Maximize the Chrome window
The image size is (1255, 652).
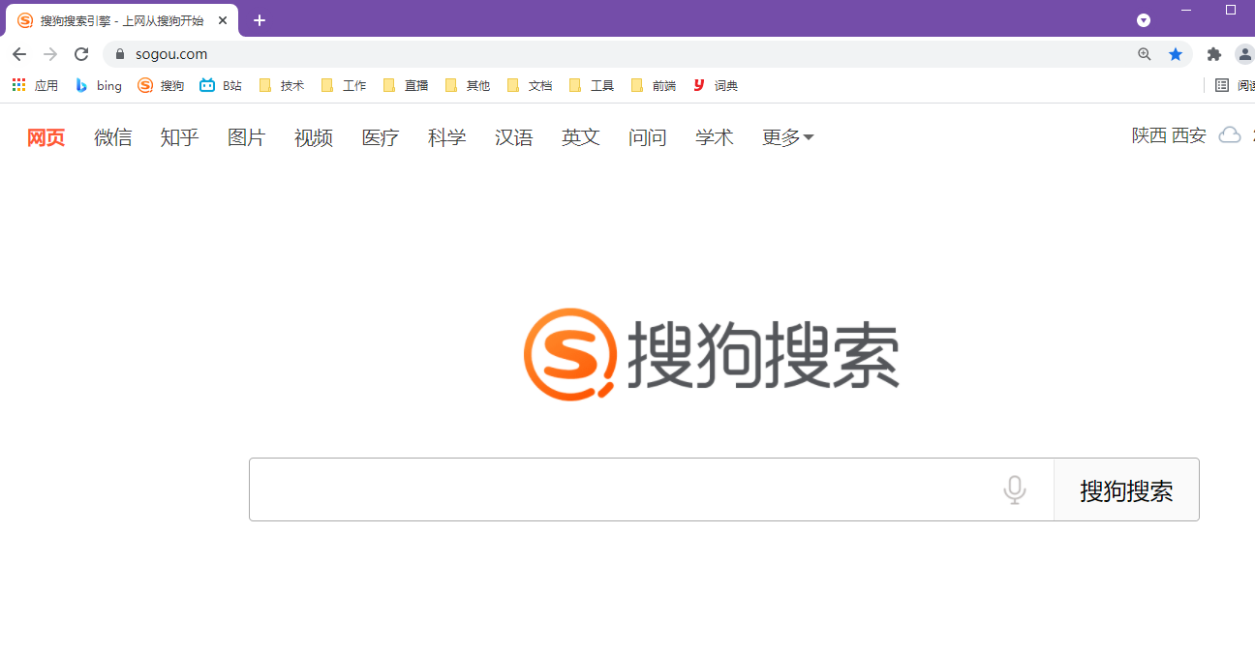click(1231, 10)
